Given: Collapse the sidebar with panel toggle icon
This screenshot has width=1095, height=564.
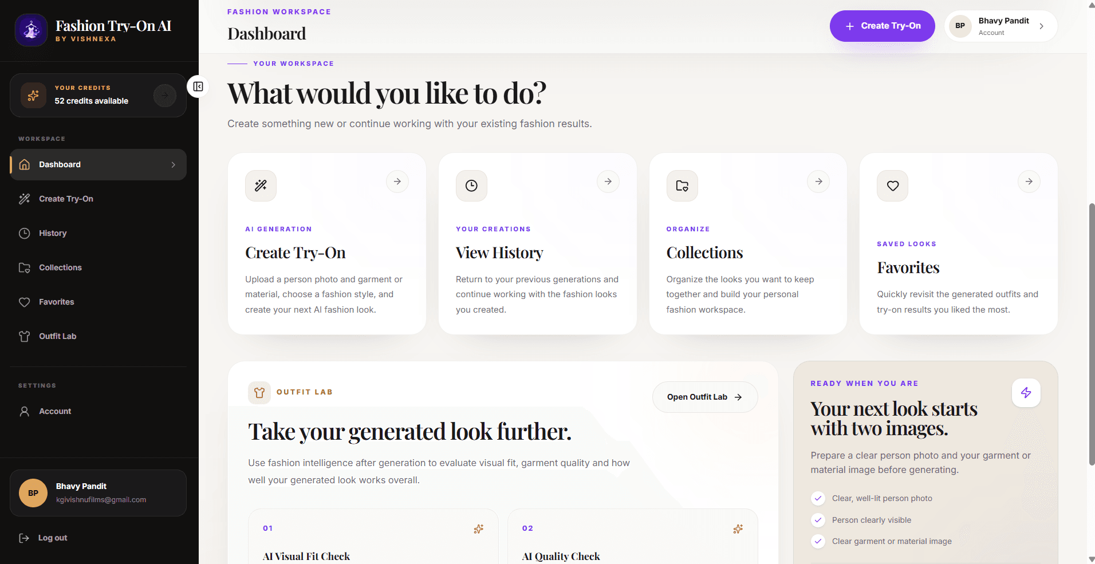Looking at the screenshot, I should 198,86.
